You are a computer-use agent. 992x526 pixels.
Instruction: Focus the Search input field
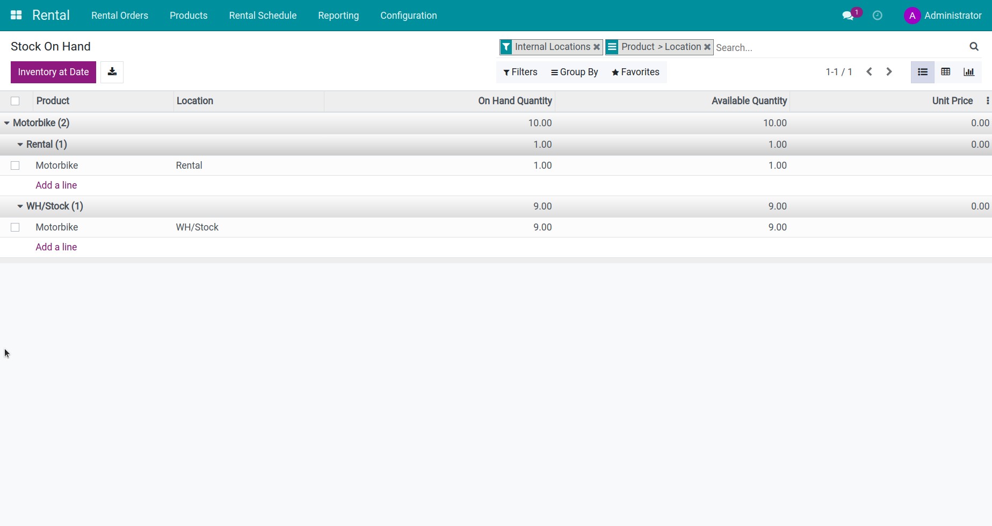(838, 47)
